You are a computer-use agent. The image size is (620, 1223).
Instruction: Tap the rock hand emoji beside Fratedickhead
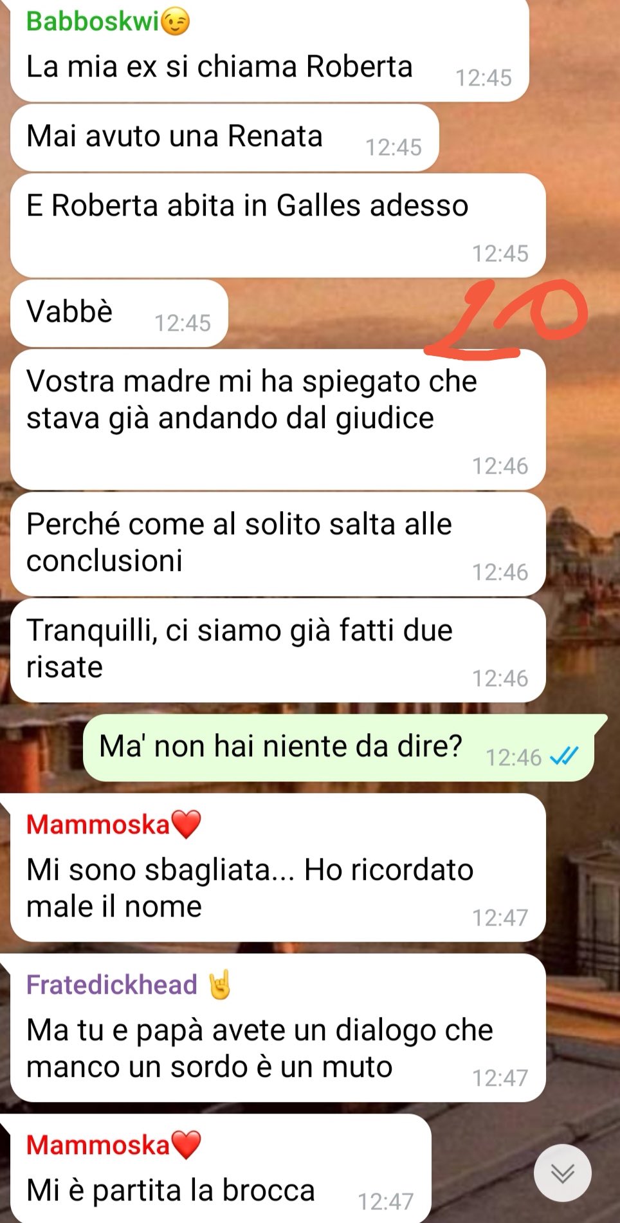pyautogui.click(x=219, y=984)
